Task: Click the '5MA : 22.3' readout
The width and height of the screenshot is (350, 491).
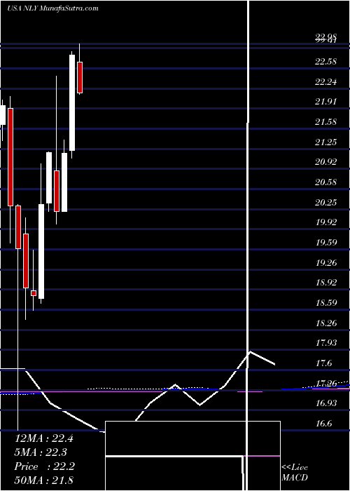Action: 41,452
